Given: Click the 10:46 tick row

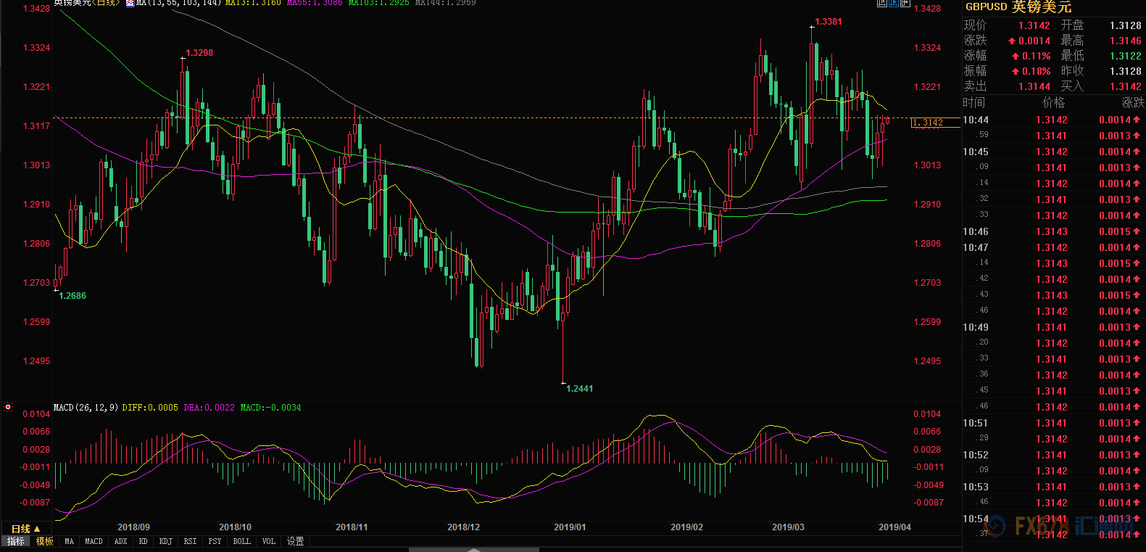Looking at the screenshot, I should pos(1053,231).
